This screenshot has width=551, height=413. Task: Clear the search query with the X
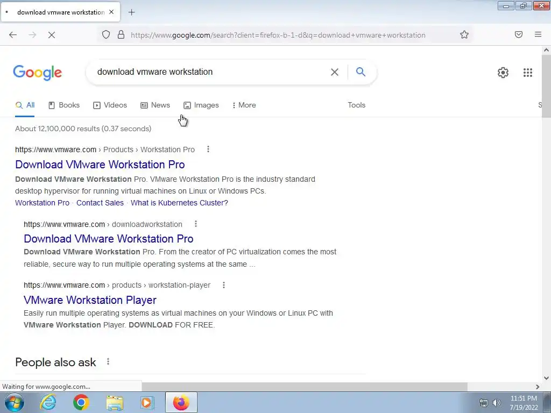click(335, 72)
